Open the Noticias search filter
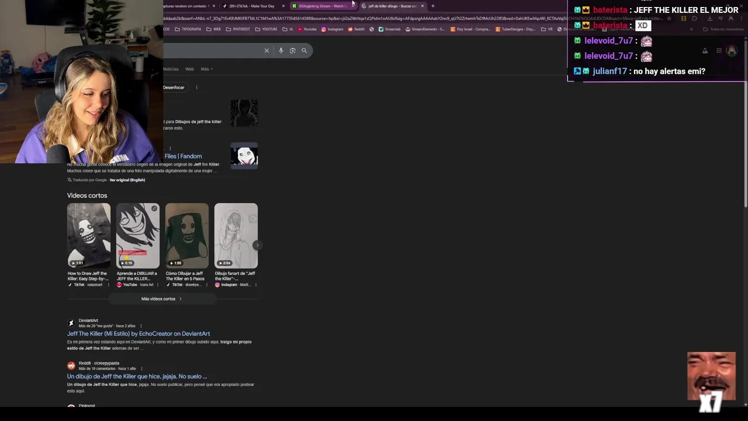The height and width of the screenshot is (421, 748). [171, 69]
